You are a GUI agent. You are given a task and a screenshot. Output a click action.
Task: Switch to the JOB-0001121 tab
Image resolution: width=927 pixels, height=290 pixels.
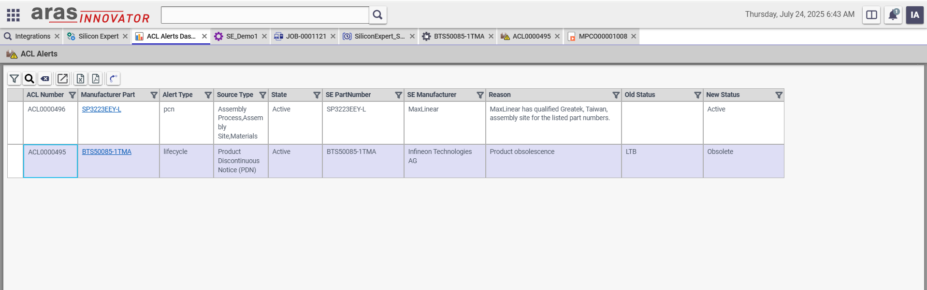tap(305, 36)
